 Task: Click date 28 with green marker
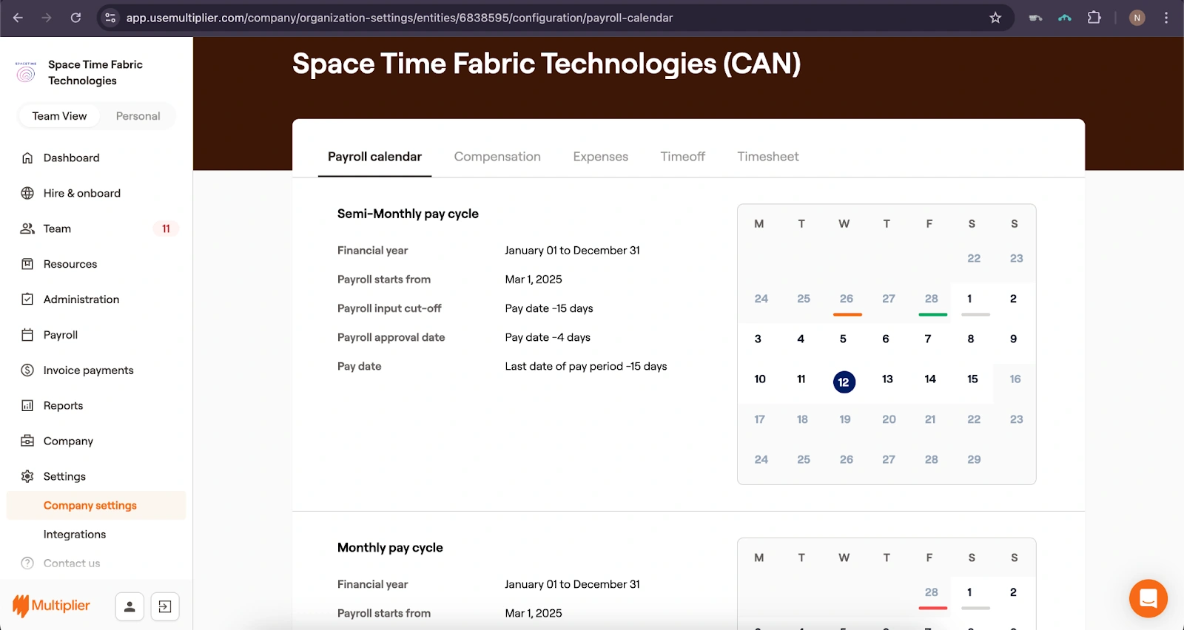coord(932,299)
